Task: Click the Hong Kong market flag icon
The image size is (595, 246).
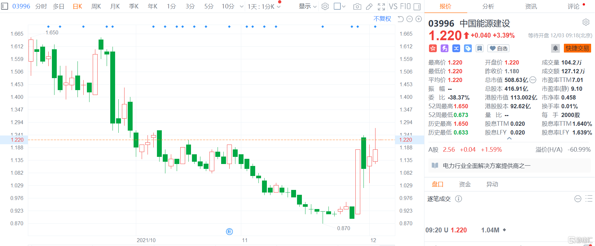Action: [x=433, y=48]
